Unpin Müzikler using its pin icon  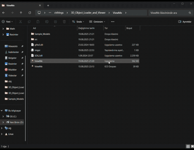pos(22,70)
